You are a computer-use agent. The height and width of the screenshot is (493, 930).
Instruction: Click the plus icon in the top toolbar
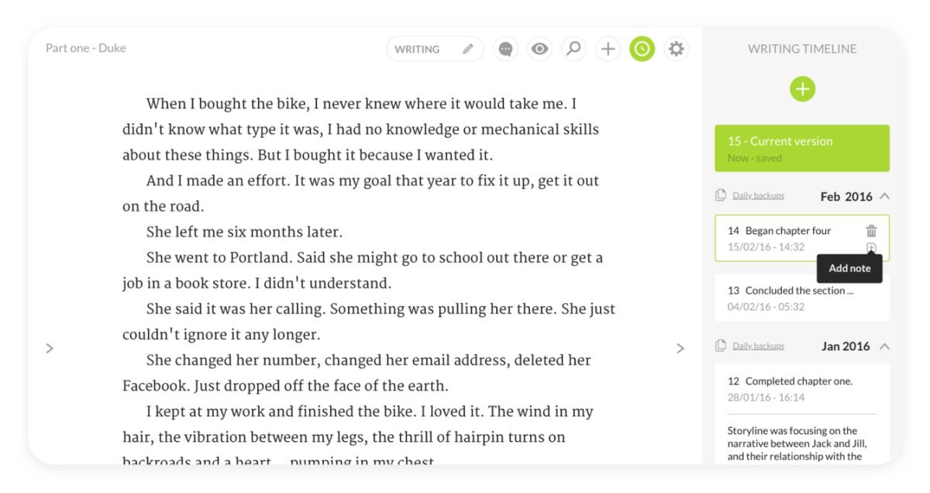click(x=608, y=49)
